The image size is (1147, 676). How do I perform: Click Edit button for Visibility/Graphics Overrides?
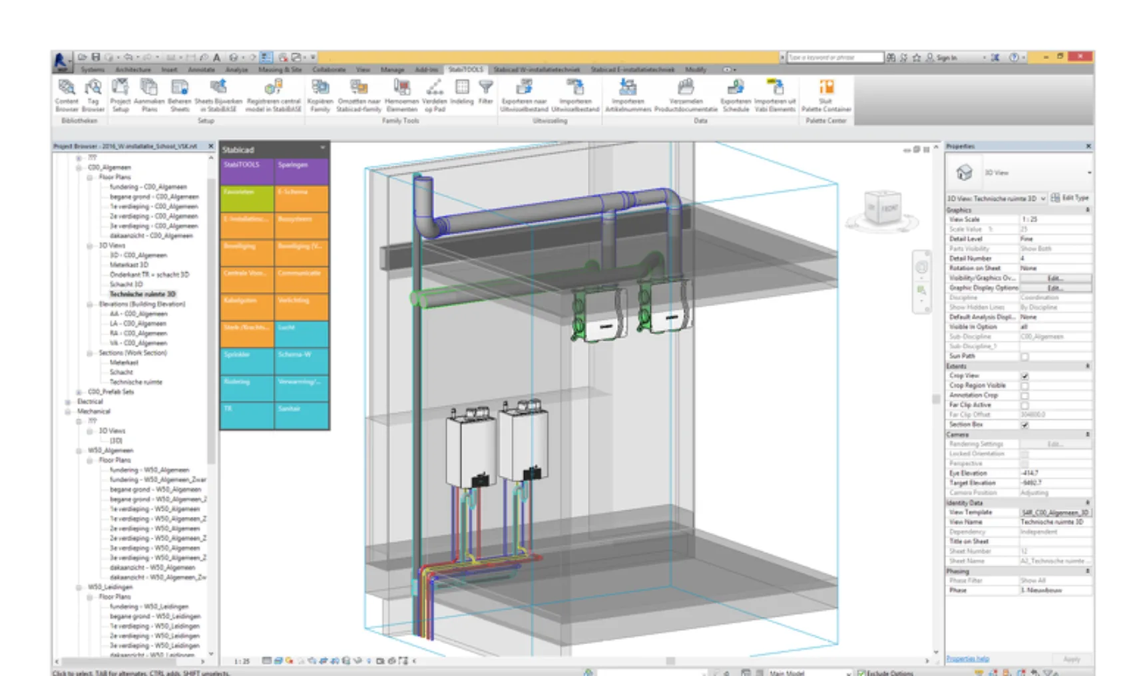[x=1054, y=278]
